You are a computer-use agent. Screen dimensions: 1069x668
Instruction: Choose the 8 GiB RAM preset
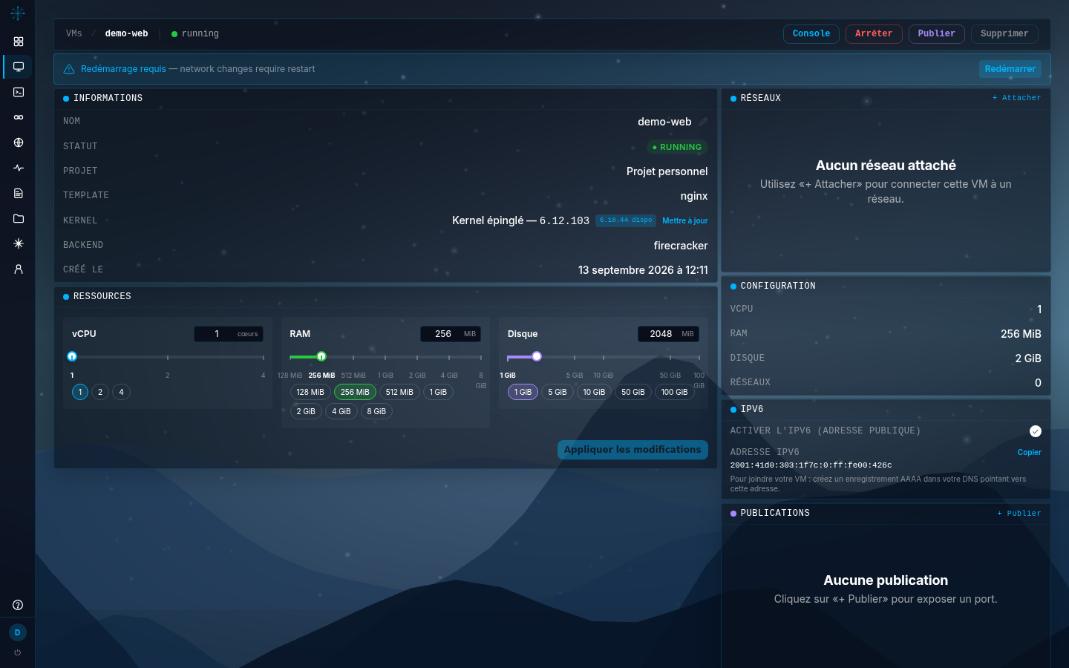coord(376,411)
